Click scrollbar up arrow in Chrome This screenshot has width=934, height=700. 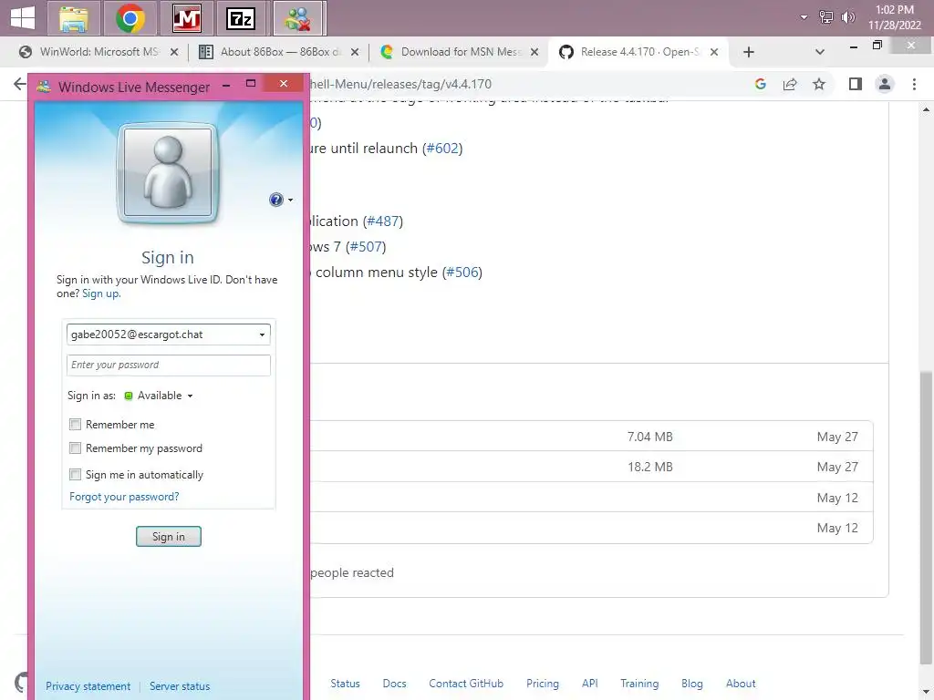point(926,110)
